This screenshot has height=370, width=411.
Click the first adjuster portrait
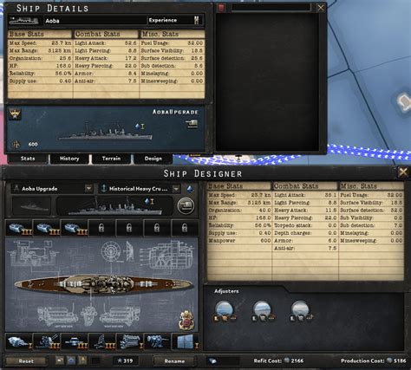(224, 310)
